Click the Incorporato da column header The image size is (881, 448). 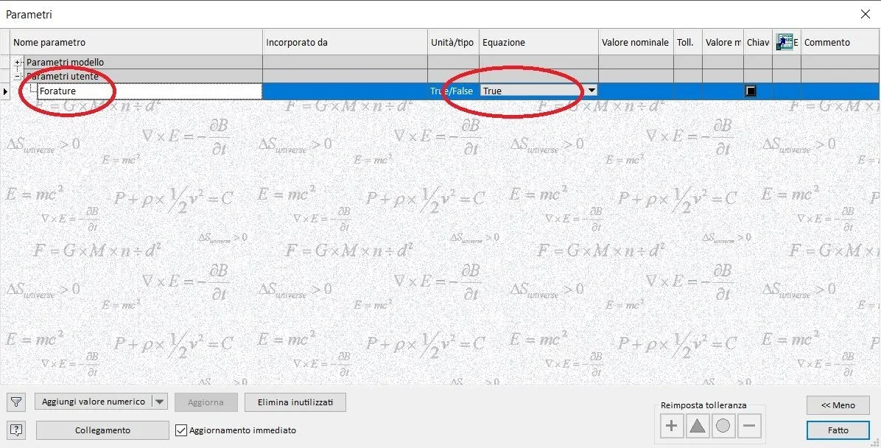[345, 42]
